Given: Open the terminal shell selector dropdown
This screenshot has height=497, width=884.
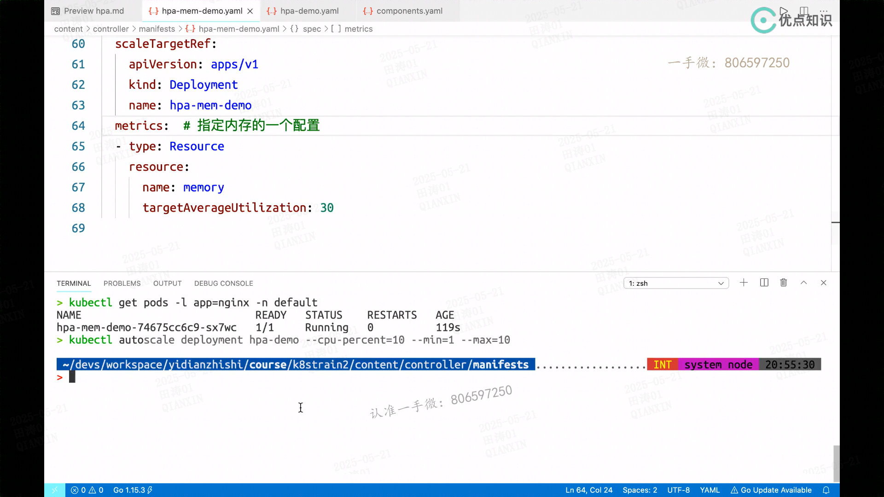Looking at the screenshot, I should point(676,283).
